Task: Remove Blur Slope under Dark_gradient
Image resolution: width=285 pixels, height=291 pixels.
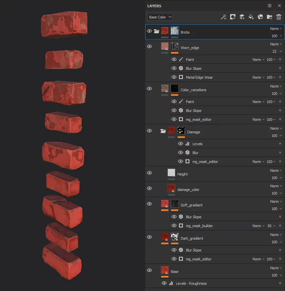Action: 280,250
